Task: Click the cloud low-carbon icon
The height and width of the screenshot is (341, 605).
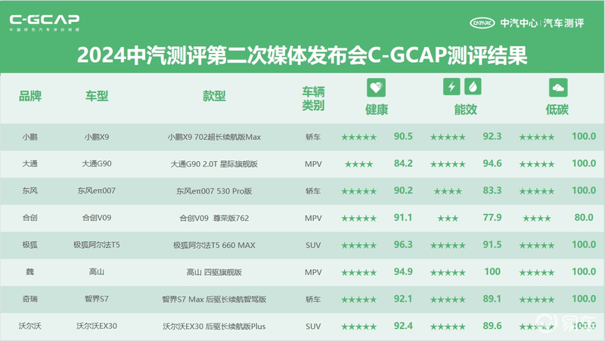Action: click(558, 88)
